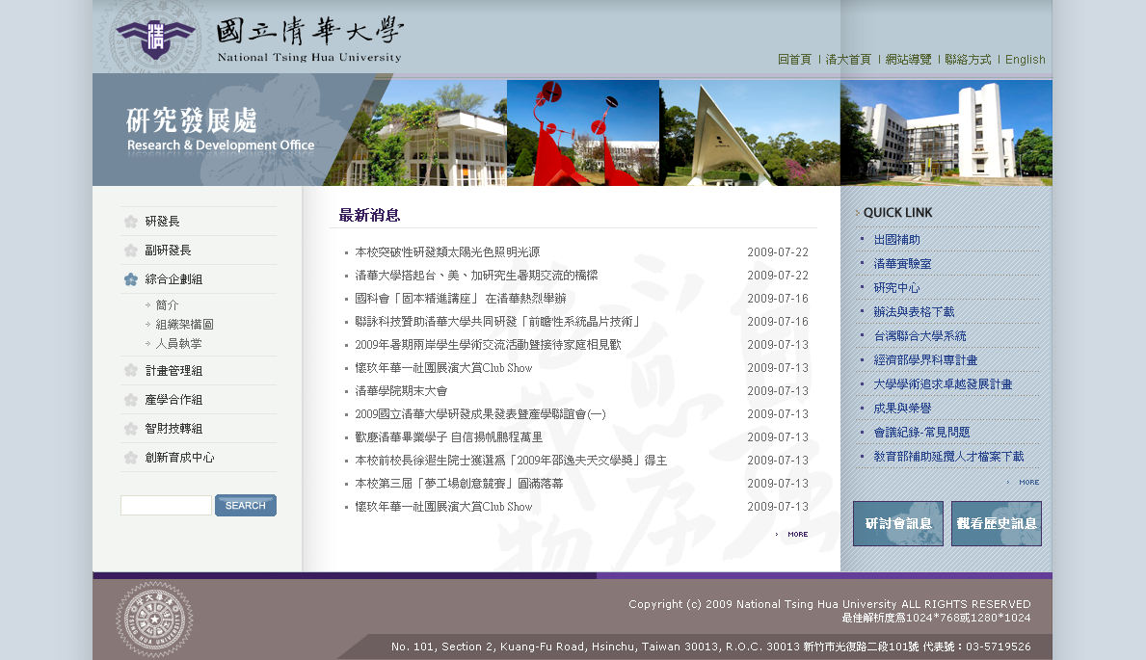Click the flower icon beside 智財技轉組
1146x660 pixels.
[131, 429]
